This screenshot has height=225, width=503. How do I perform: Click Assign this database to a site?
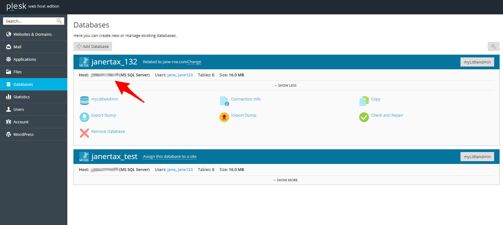170,157
